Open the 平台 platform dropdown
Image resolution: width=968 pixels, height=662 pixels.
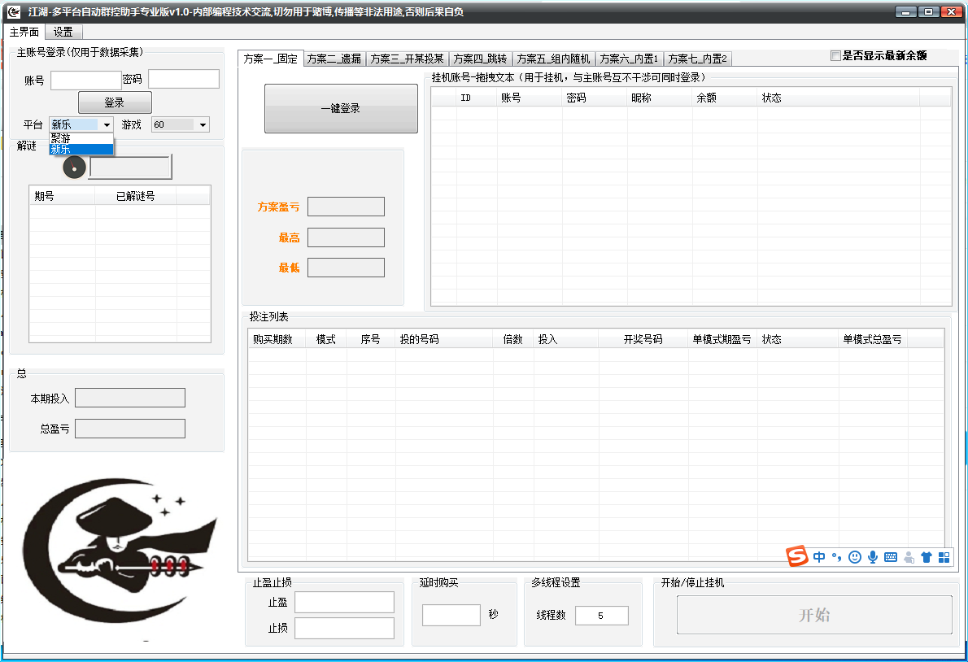(x=80, y=124)
